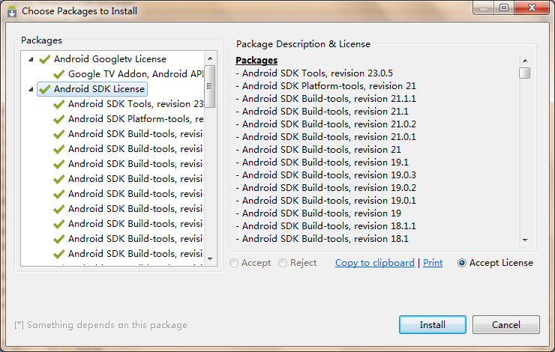The width and height of the screenshot is (555, 352).
Task: Click the green checkmark beside Android Googletv License
Action: coord(44,59)
